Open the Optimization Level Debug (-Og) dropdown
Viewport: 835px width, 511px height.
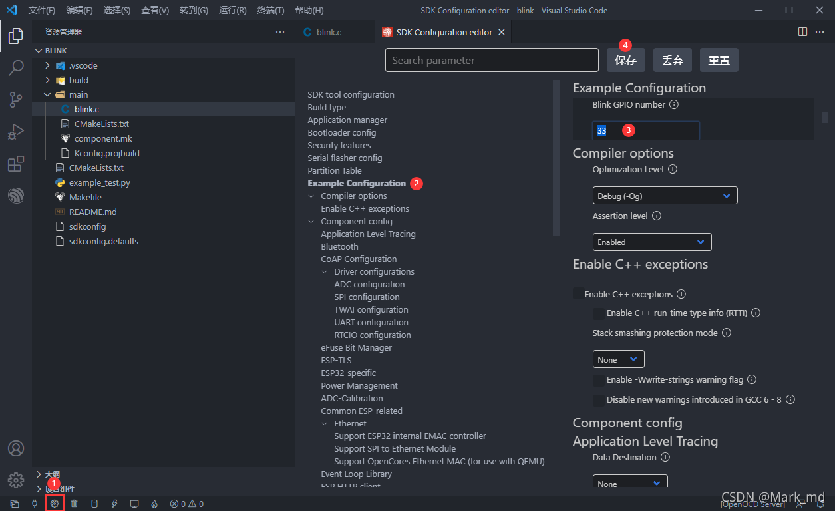(x=665, y=196)
